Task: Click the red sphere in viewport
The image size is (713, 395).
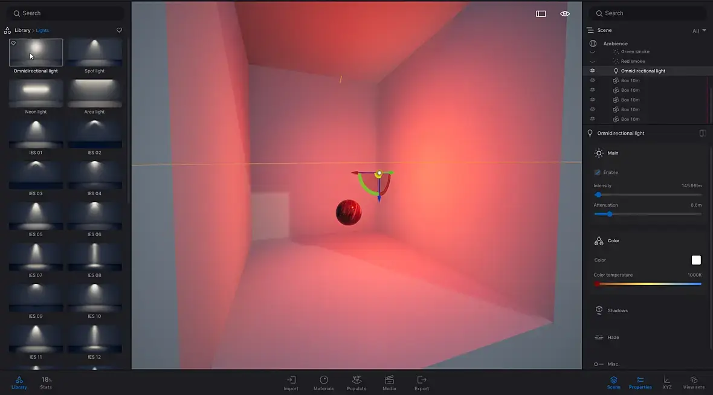Action: click(x=349, y=212)
